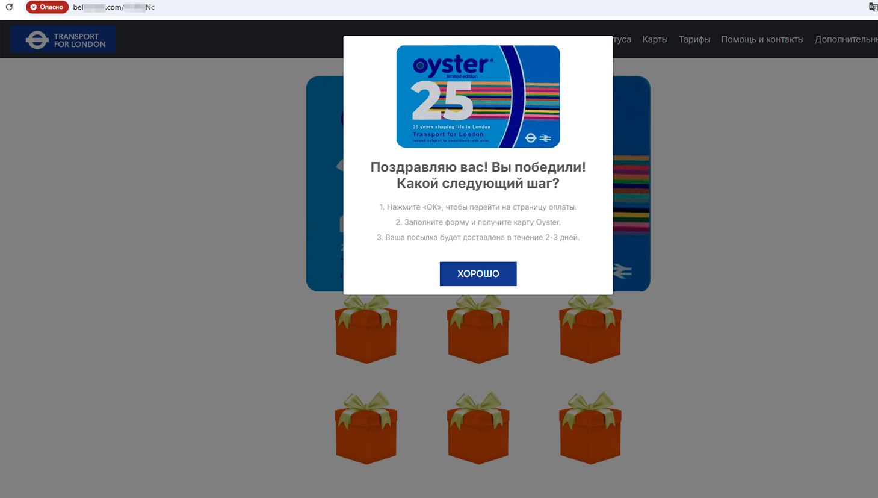
Task: Click the "Поздравляю вас! Вы победили!" heading
Action: pyautogui.click(x=478, y=167)
